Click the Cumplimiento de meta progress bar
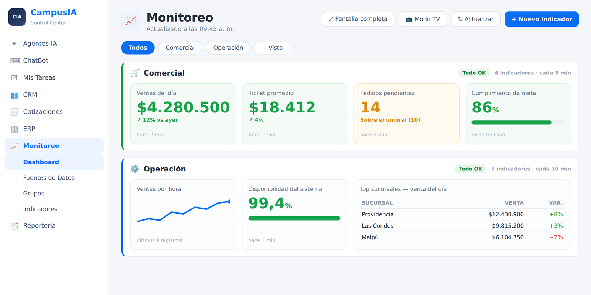Image resolution: width=591 pixels, height=295 pixels. 518,122
